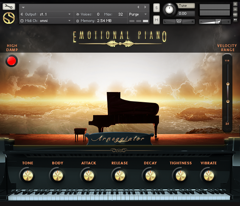Click the Tune value 0.00 field
This screenshot has width=240, height=206.
(185, 14)
